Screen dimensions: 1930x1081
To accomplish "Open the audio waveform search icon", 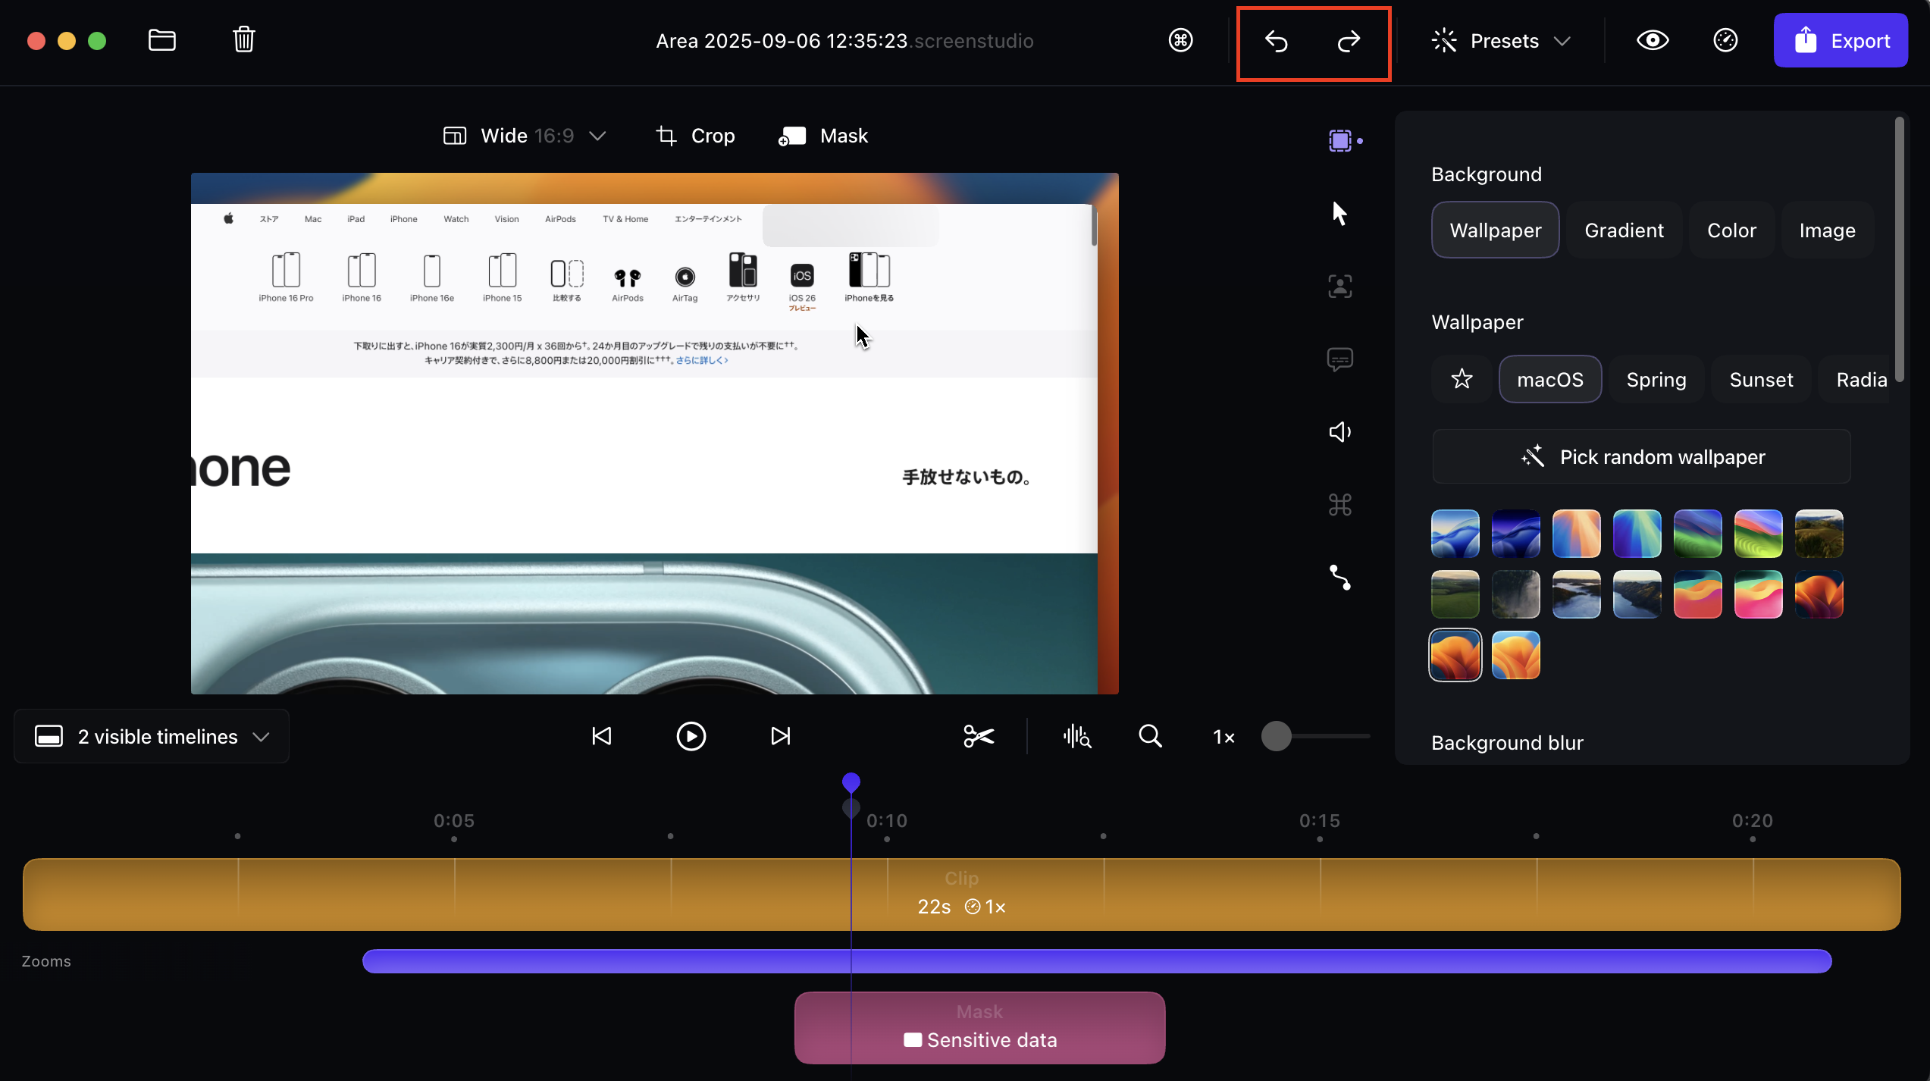I will coord(1076,736).
